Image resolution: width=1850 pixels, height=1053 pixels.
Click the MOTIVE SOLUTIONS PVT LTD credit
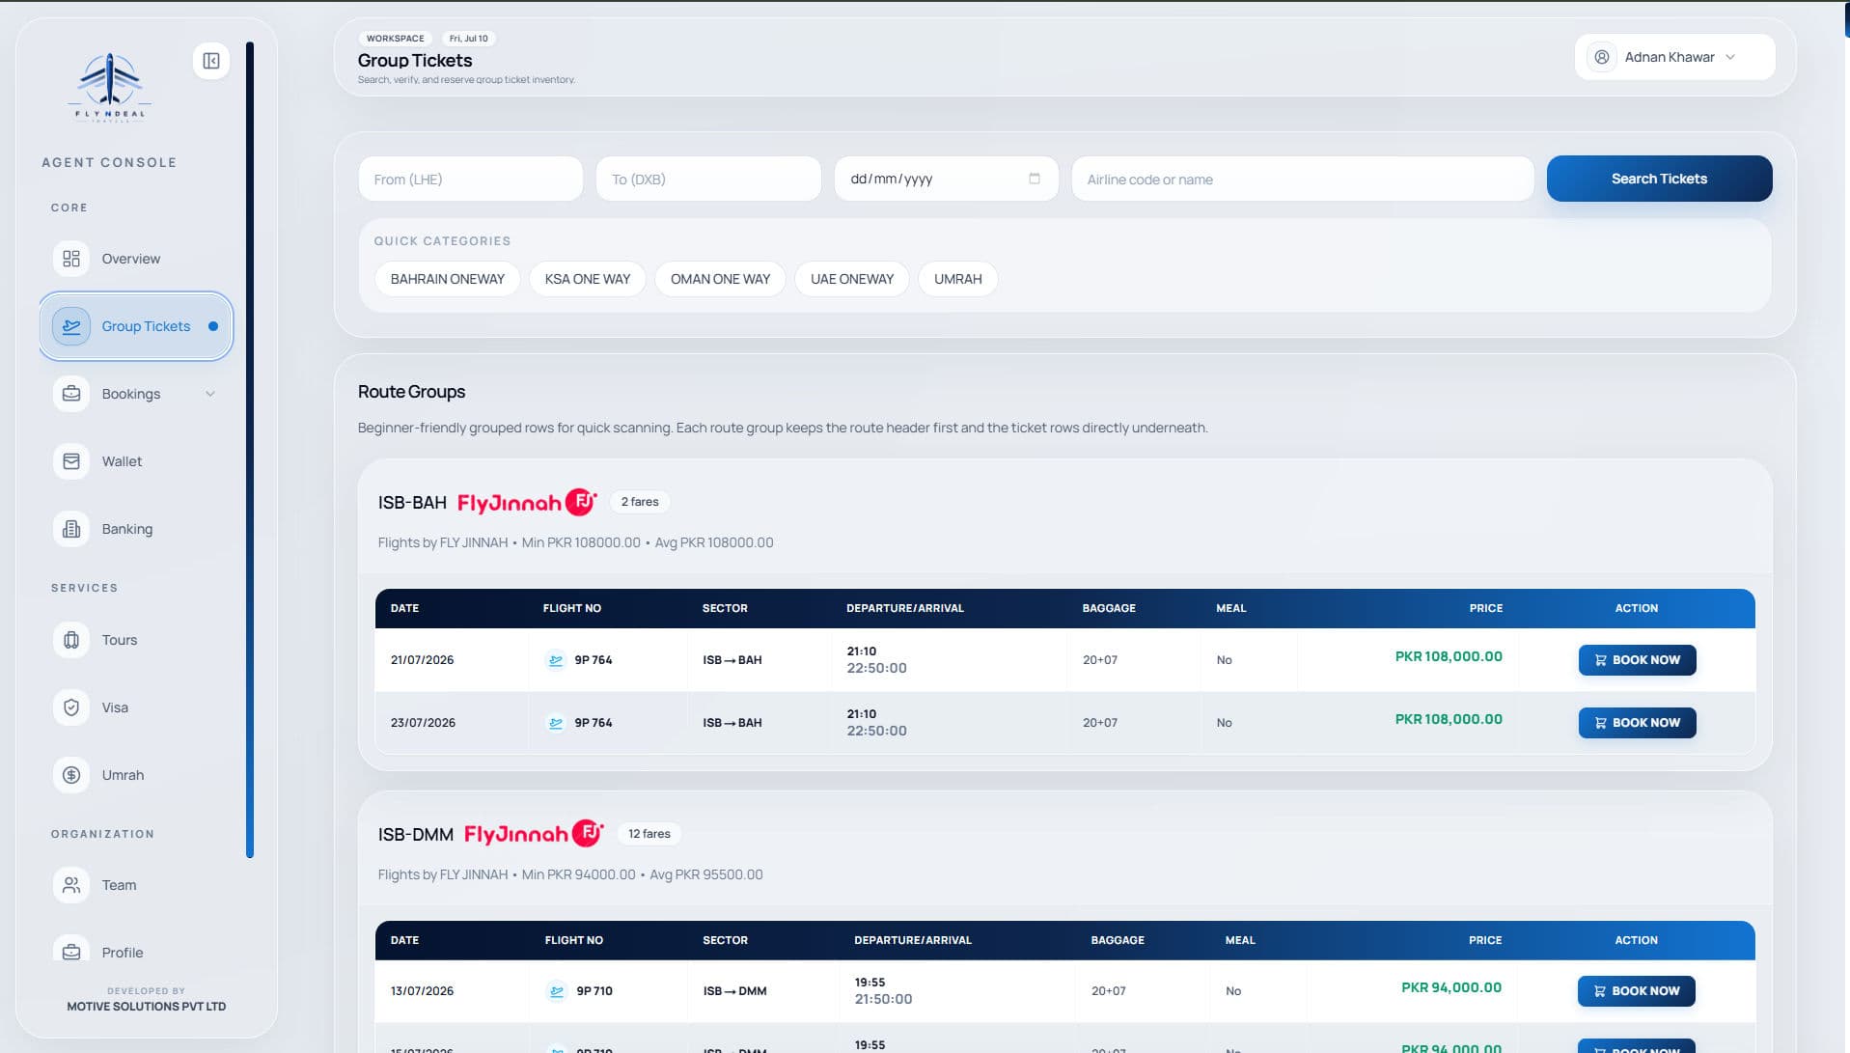147,1007
